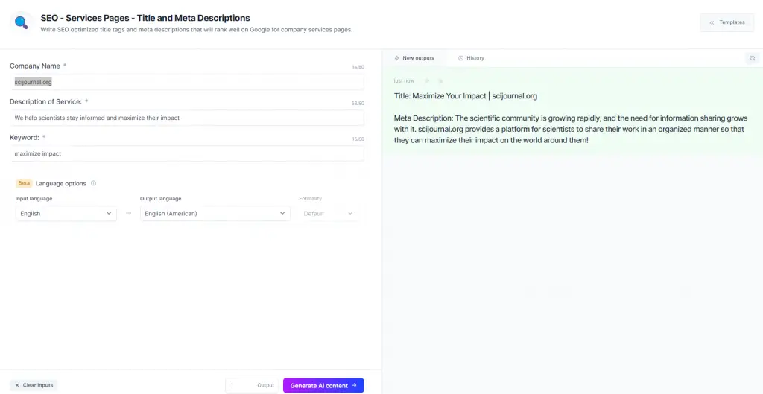763x394 pixels.
Task: Click the SEO magnifier template icon
Action: click(x=21, y=22)
